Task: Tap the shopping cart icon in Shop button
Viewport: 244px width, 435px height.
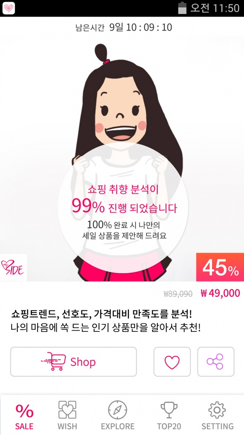Action: coord(54,362)
